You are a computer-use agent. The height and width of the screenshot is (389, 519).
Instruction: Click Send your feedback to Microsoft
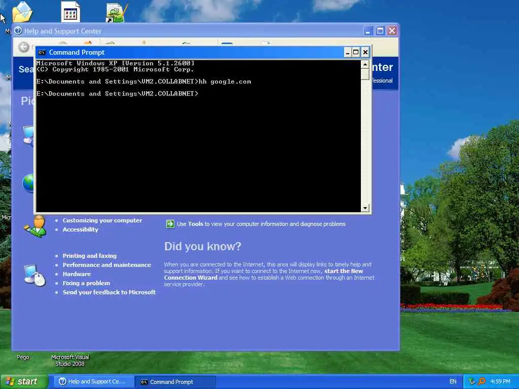tap(109, 292)
